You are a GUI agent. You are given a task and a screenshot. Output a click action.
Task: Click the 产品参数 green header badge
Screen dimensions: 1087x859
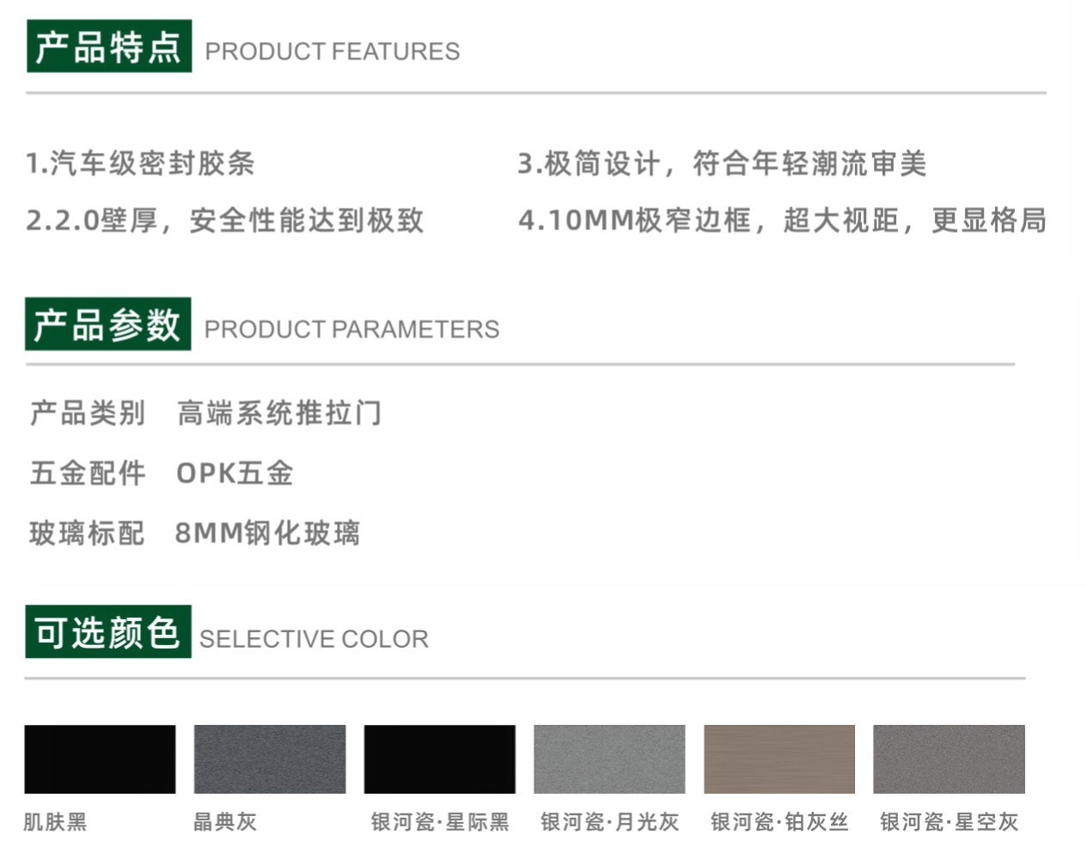[x=108, y=324]
